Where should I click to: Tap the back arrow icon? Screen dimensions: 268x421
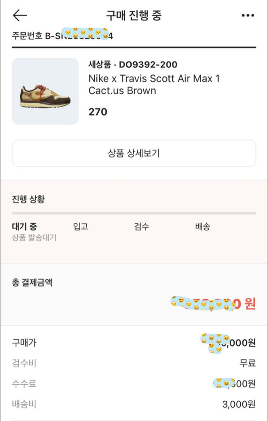point(20,16)
